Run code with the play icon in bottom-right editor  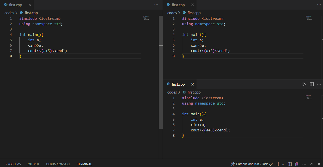304,84
